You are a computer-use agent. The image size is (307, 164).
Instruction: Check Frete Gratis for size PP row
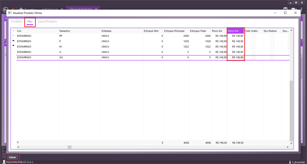pos(253,36)
